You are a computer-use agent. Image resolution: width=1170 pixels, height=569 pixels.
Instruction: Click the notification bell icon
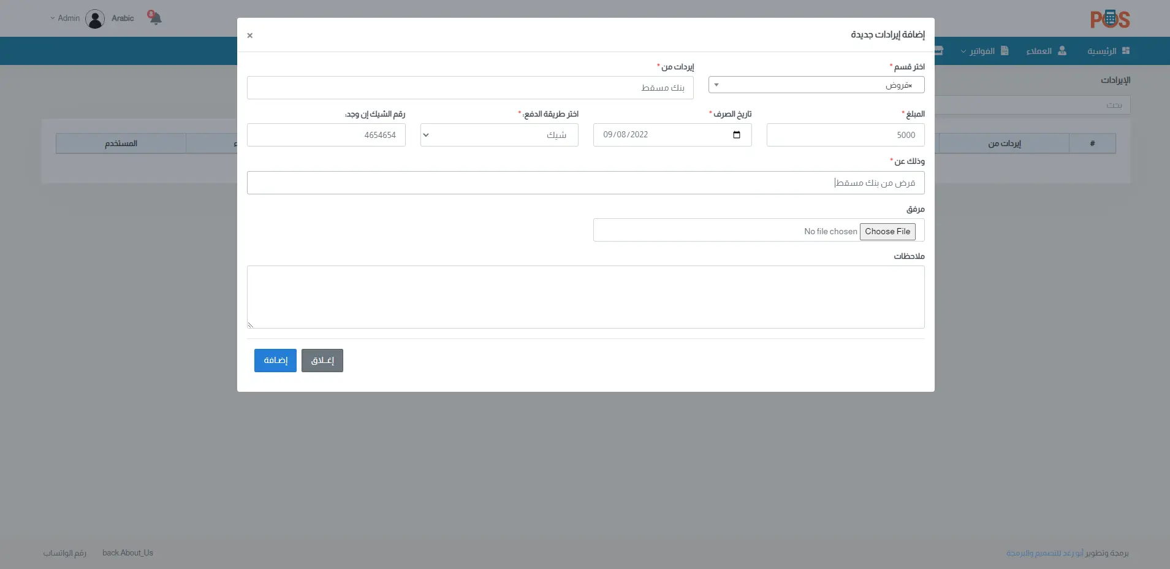pos(155,18)
